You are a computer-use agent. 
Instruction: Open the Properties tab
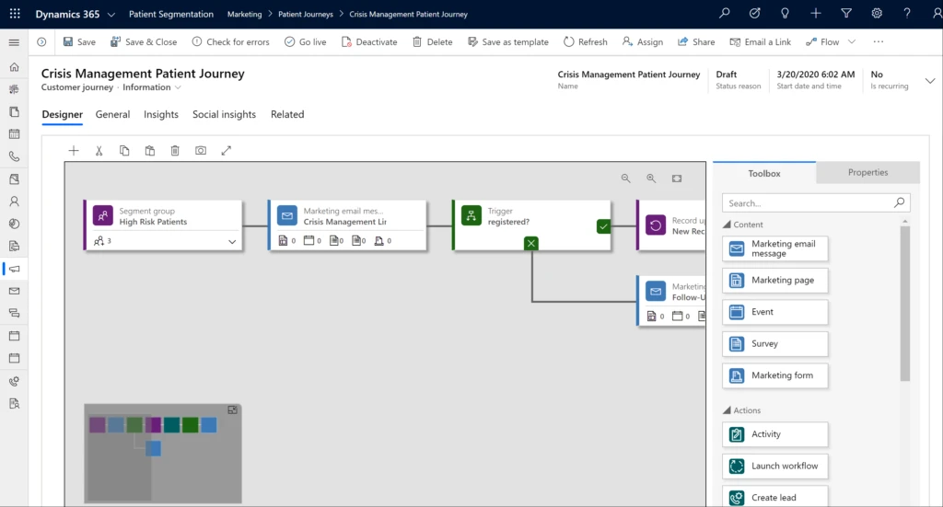[867, 173]
